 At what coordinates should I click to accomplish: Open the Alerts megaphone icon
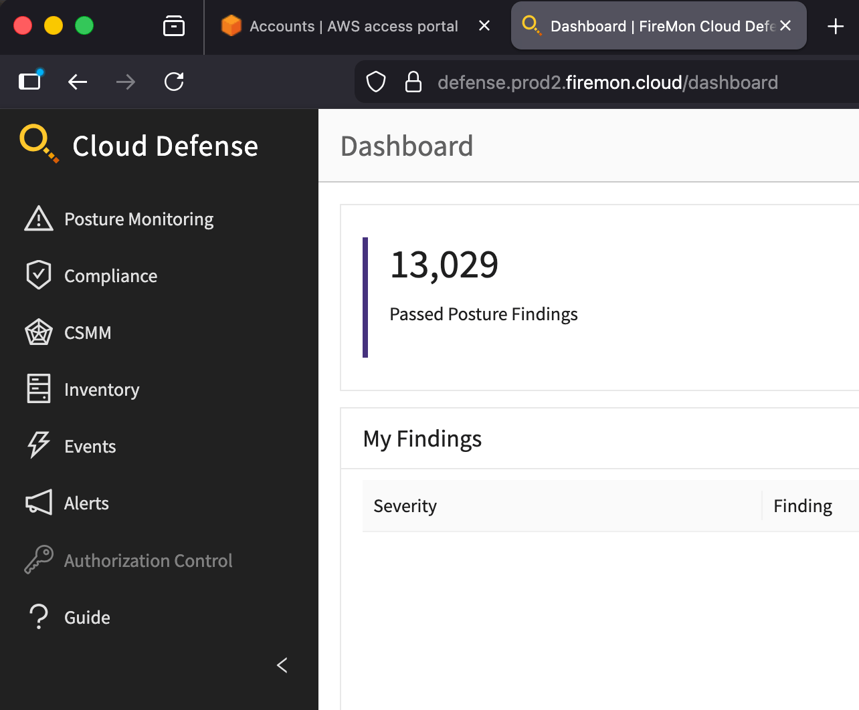click(39, 503)
